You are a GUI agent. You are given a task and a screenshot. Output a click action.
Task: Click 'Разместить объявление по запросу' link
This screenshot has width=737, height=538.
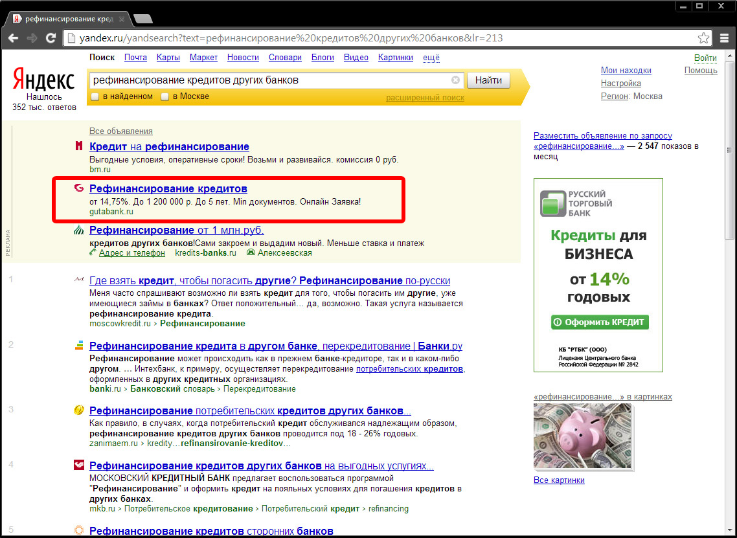pos(602,140)
